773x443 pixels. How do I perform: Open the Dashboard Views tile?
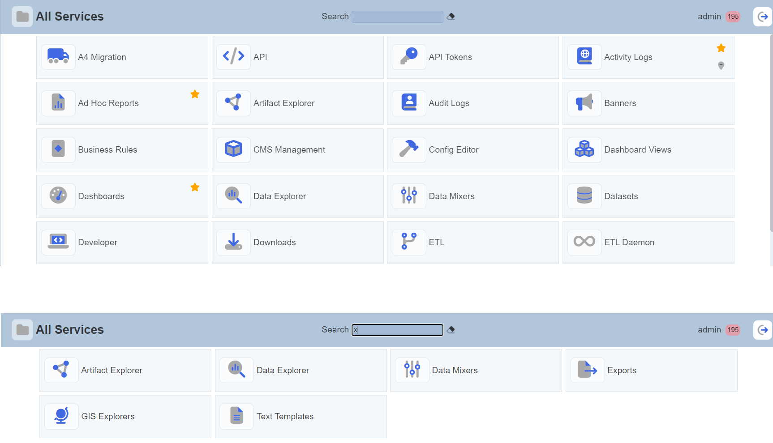(x=637, y=149)
